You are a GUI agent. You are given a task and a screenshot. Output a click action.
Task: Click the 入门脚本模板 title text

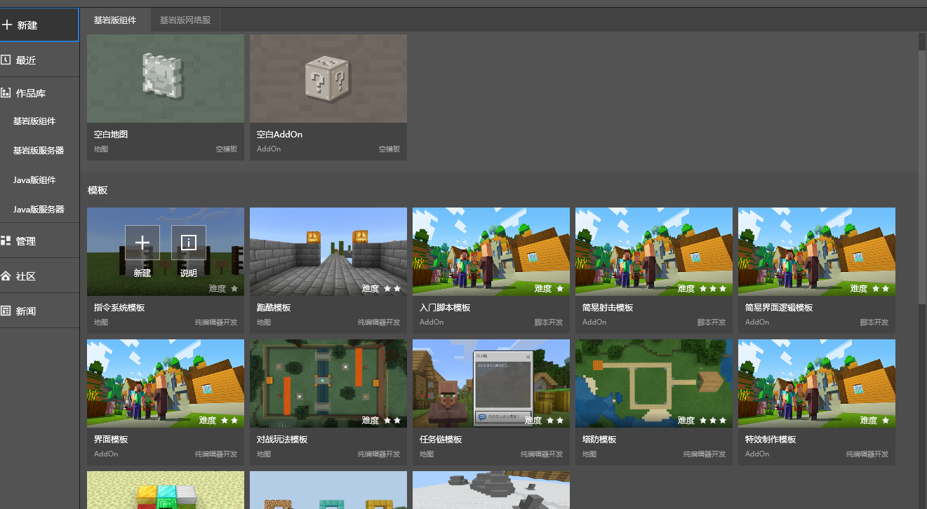(x=445, y=308)
